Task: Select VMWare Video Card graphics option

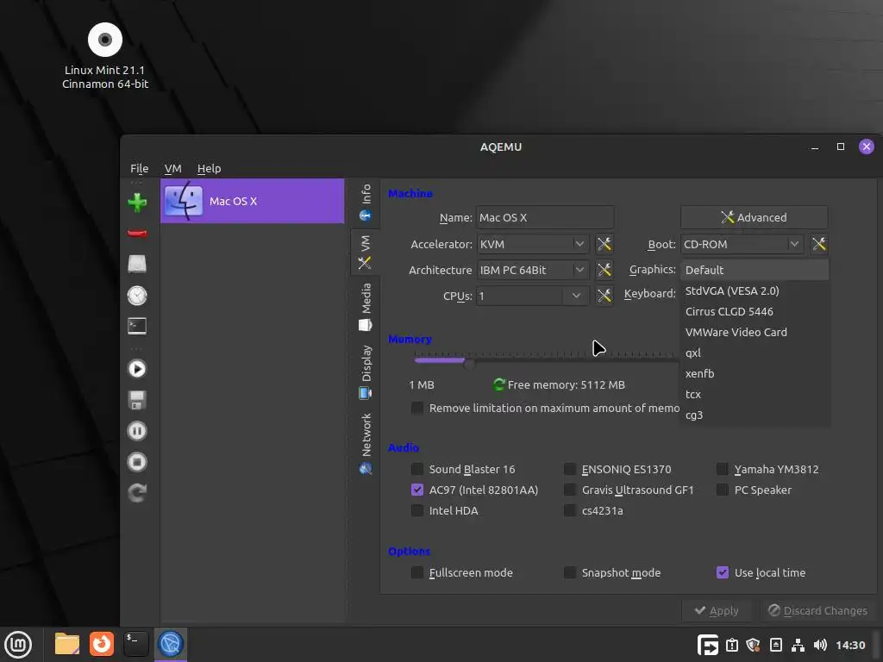Action: 755,332
